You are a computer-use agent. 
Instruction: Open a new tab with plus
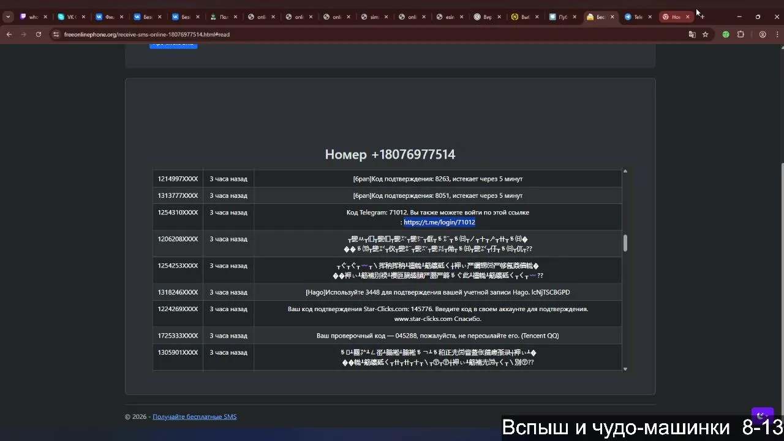[x=702, y=17]
